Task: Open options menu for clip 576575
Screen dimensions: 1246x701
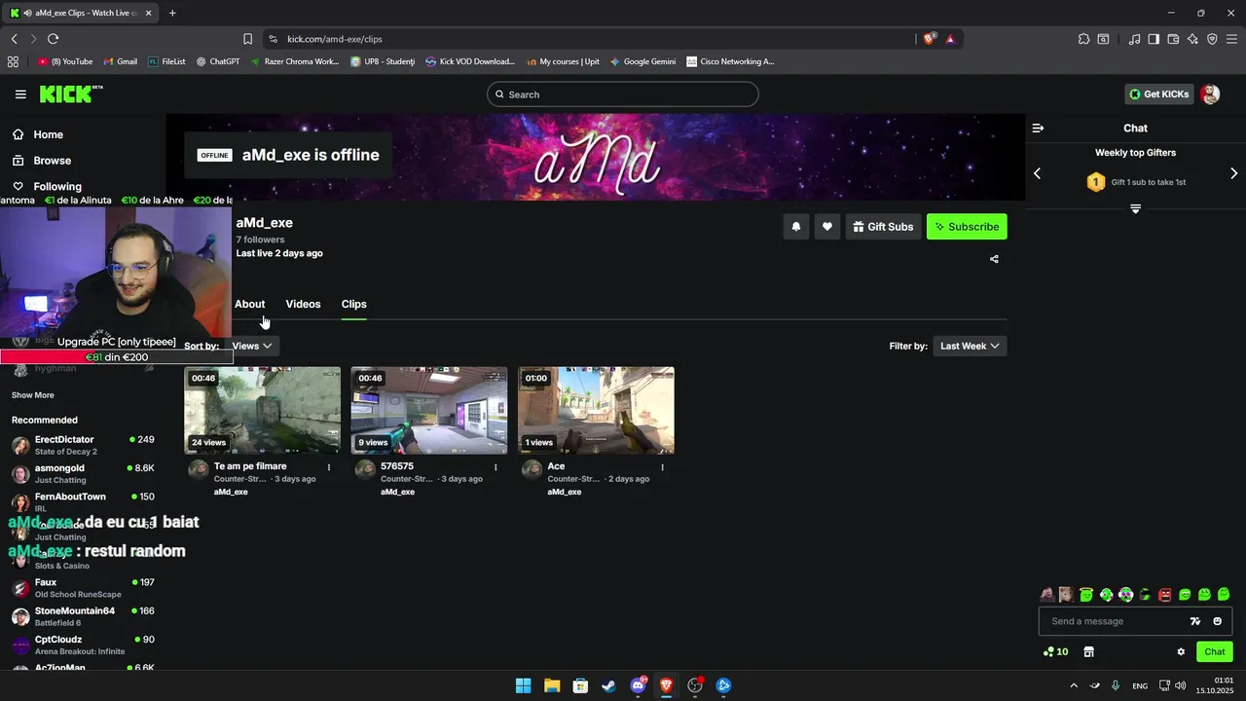Action: coord(495,467)
